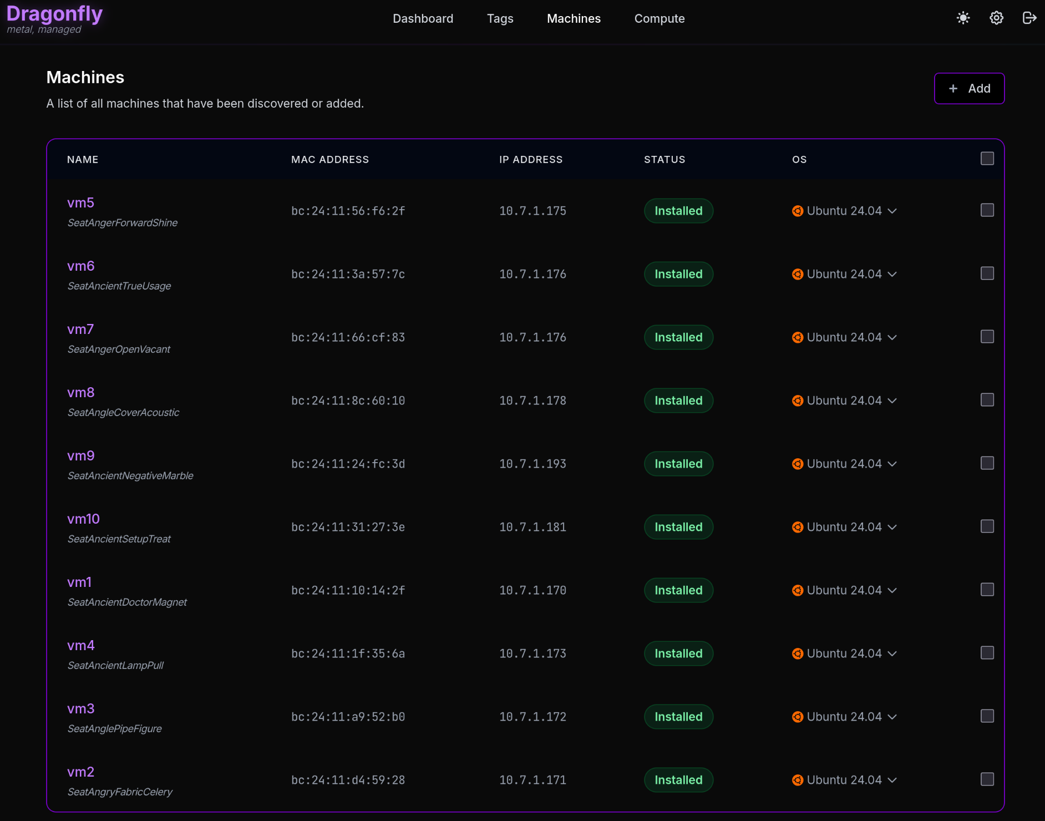Viewport: 1045px width, 821px height.
Task: Click the Add button
Action: (x=969, y=88)
